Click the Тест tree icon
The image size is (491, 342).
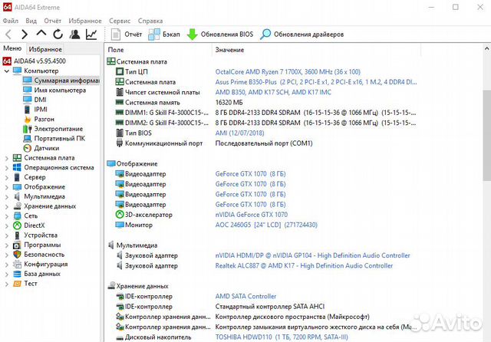(17, 284)
